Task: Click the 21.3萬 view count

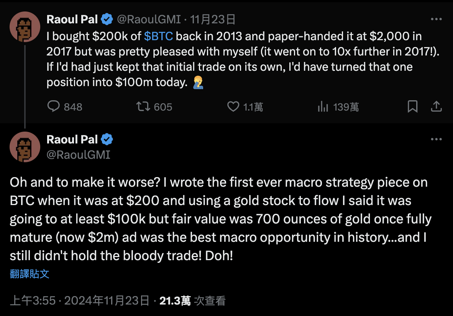Action: click(175, 301)
